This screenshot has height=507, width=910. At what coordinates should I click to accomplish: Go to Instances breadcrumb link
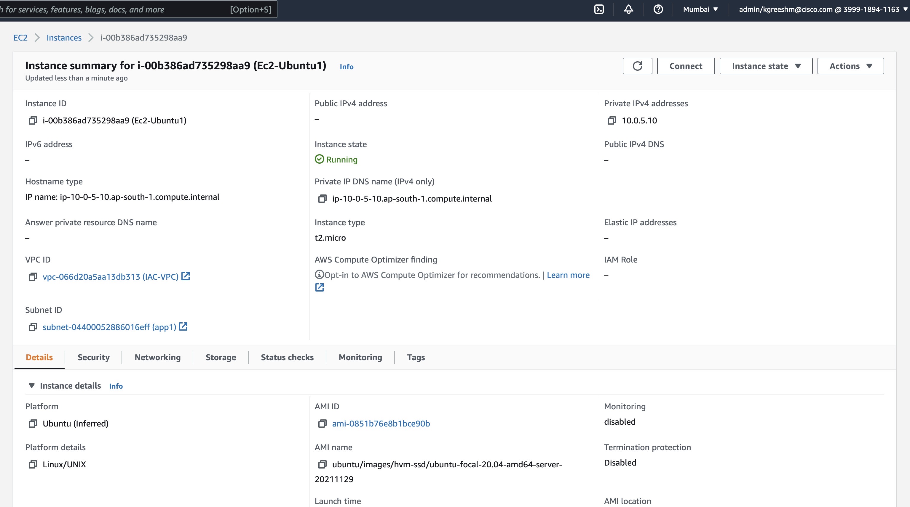tap(64, 38)
